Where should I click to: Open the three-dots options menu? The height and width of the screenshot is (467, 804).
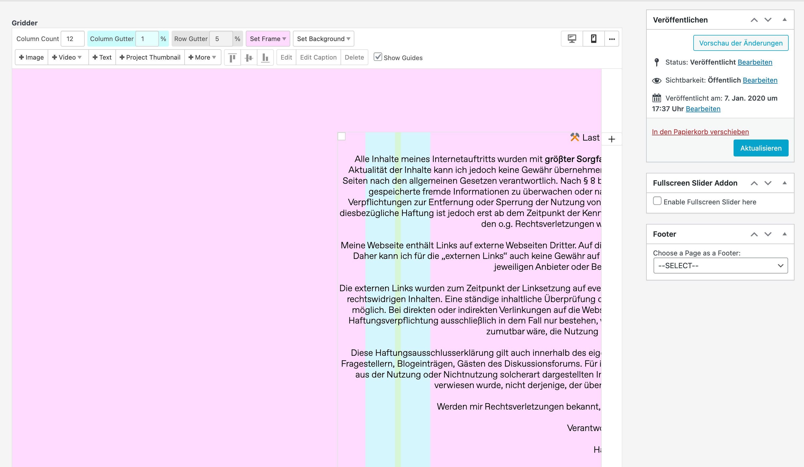(x=612, y=39)
